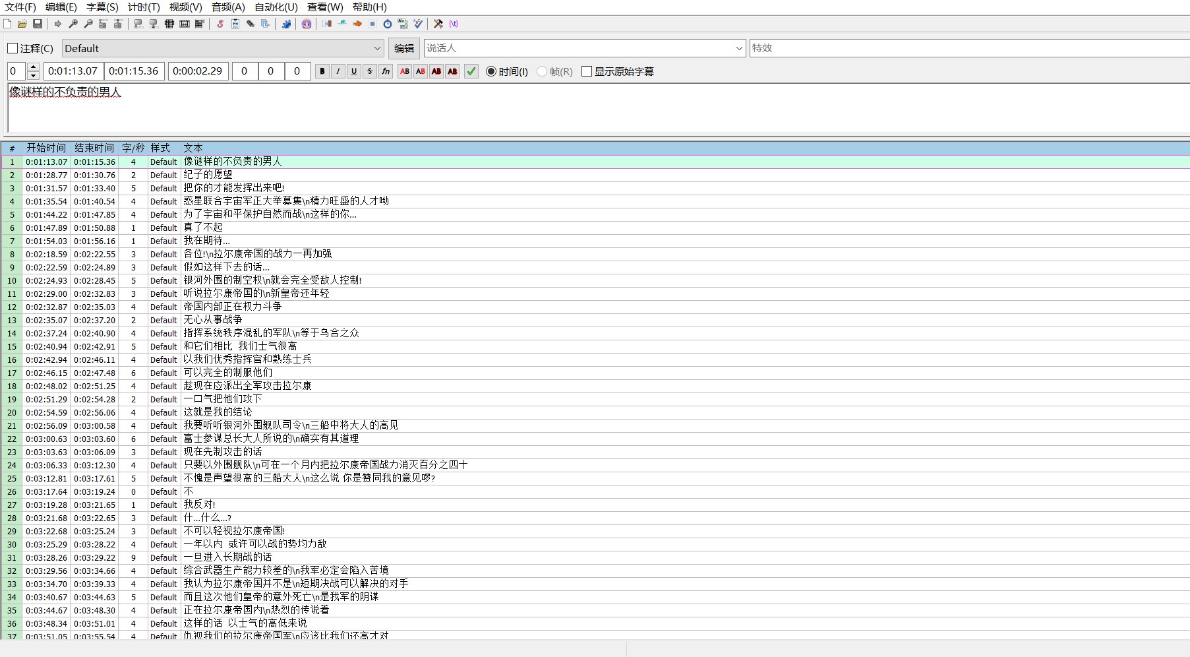1190x657 pixels.
Task: Click the start time field 0:01:13.07
Action: click(73, 71)
